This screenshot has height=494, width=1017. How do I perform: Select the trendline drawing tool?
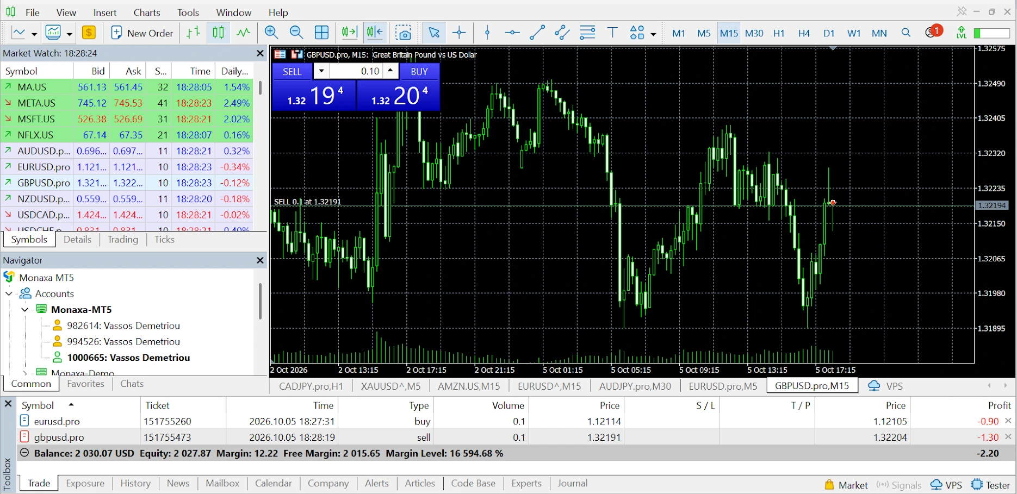pos(537,33)
